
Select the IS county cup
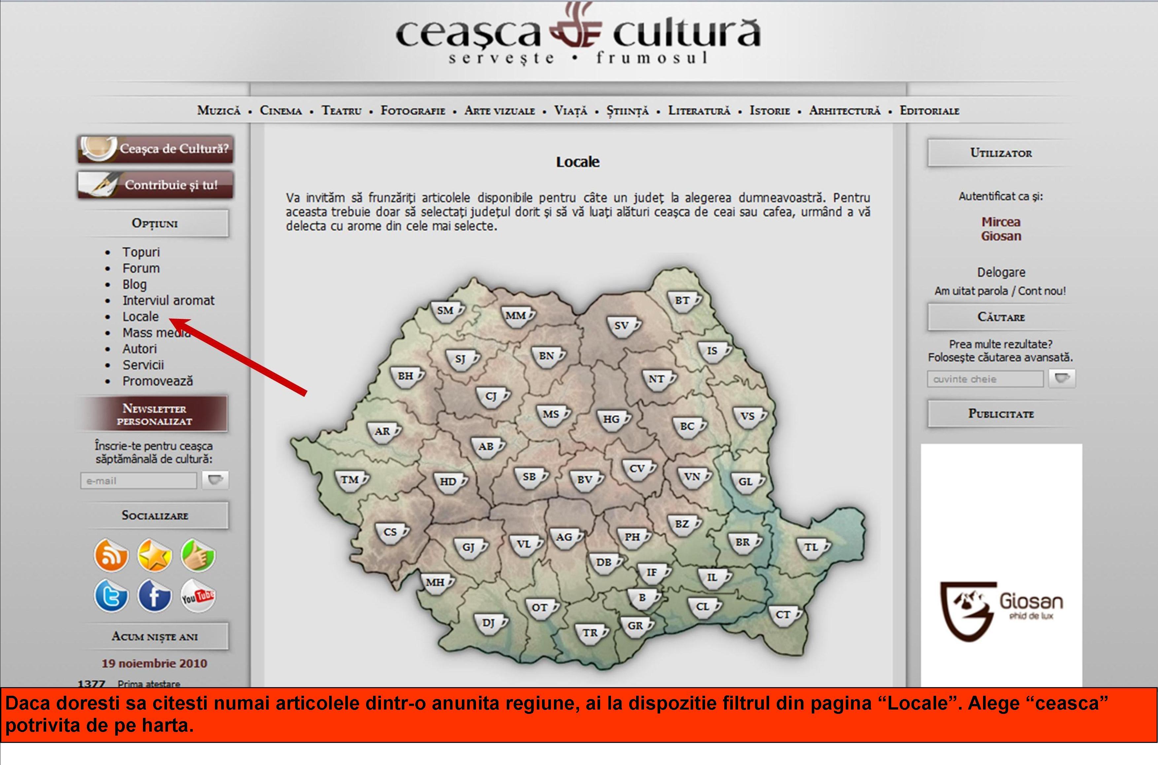coord(715,352)
